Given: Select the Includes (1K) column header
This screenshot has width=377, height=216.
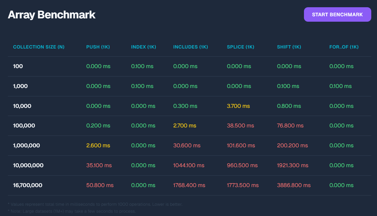Looking at the screenshot, I should (190, 47).
